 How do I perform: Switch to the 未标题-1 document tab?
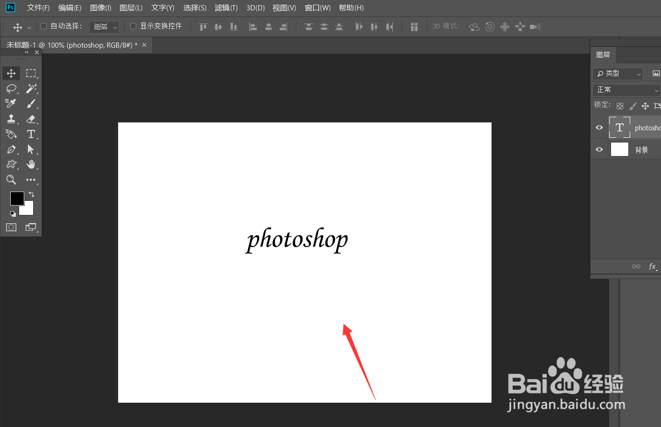tap(72, 45)
